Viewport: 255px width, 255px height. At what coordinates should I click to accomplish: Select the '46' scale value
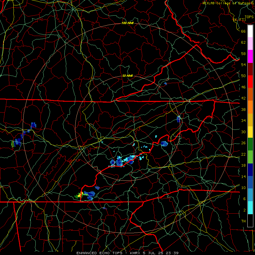point(243,87)
